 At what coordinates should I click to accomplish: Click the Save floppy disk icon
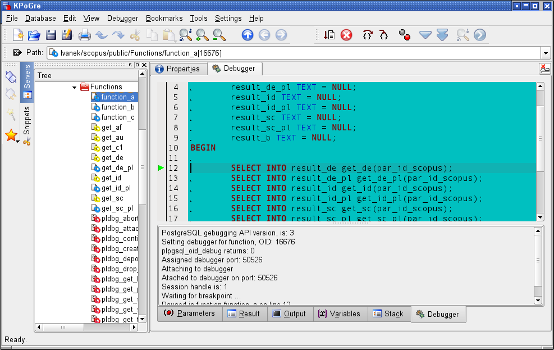(51, 35)
